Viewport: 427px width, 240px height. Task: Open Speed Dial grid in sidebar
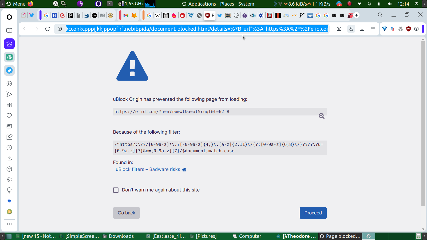(9, 105)
